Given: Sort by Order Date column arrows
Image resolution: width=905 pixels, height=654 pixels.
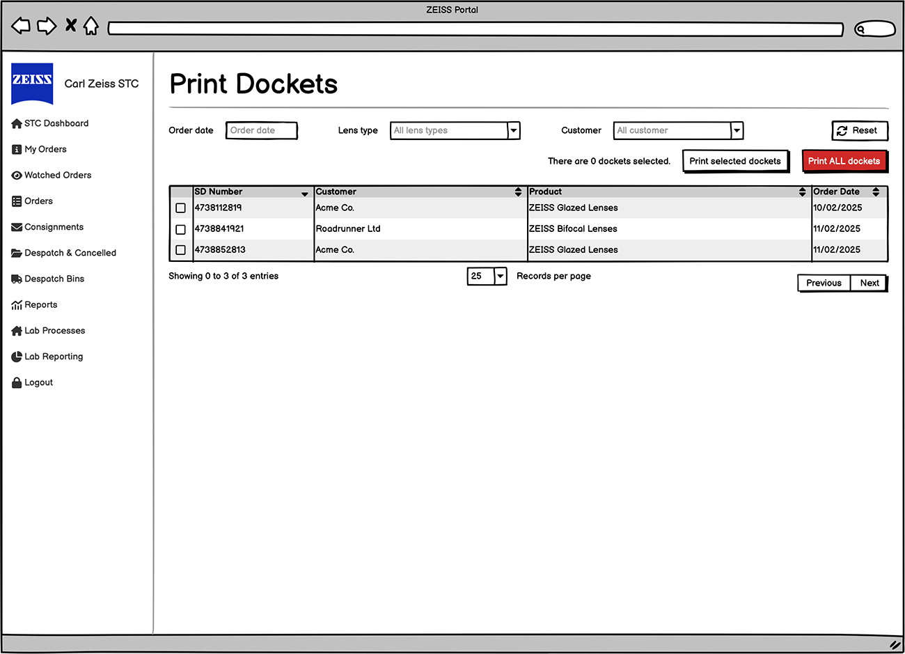Looking at the screenshot, I should tap(876, 192).
